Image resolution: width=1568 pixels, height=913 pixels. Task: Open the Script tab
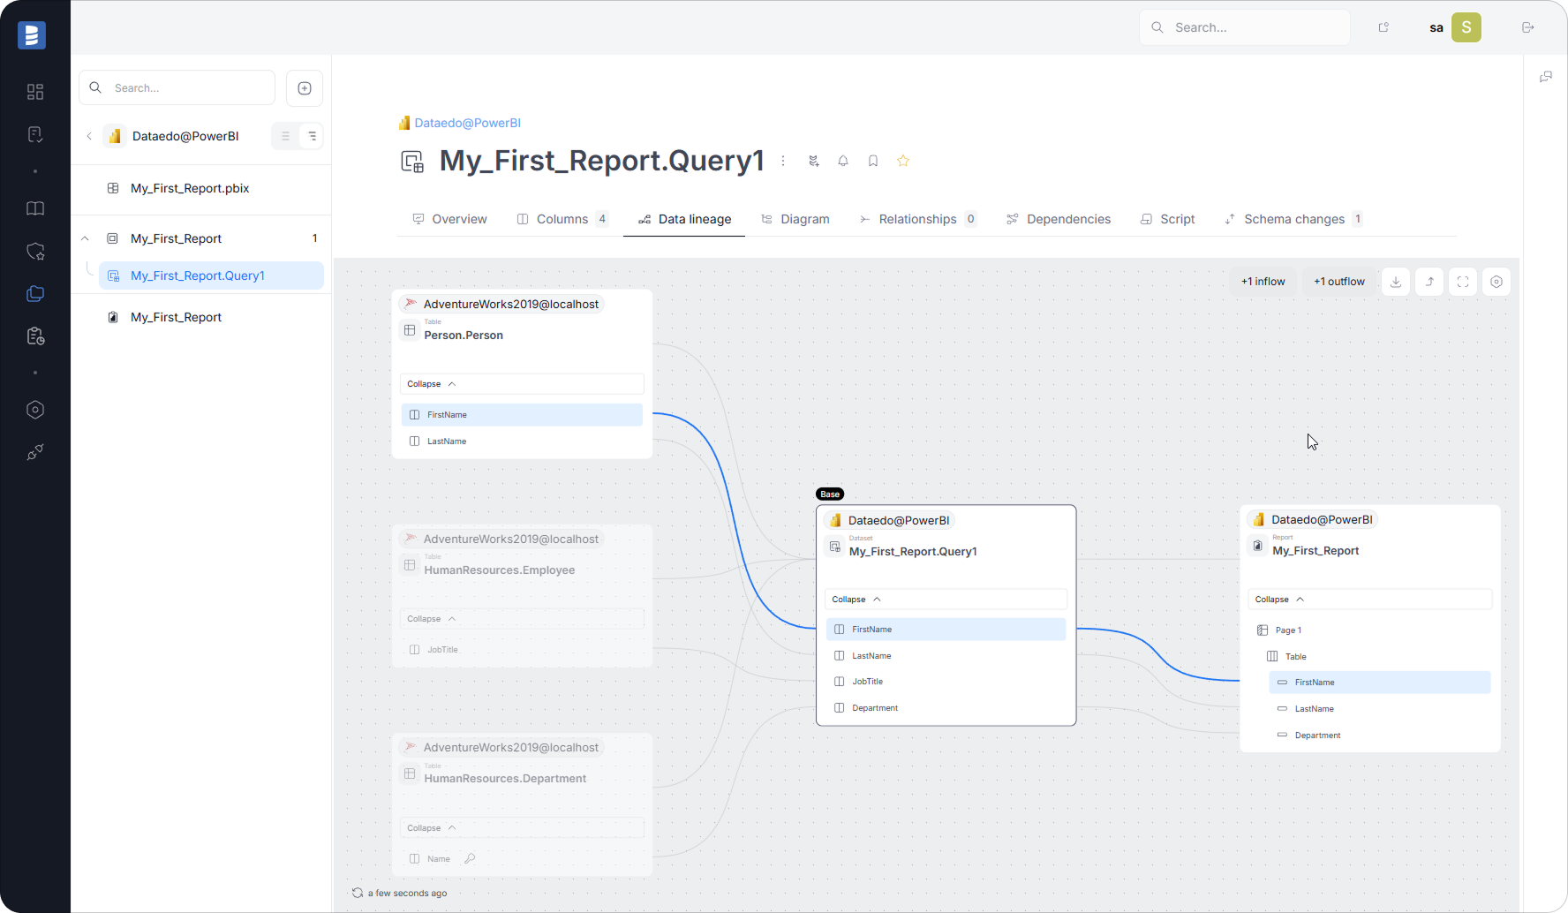pos(1177,219)
